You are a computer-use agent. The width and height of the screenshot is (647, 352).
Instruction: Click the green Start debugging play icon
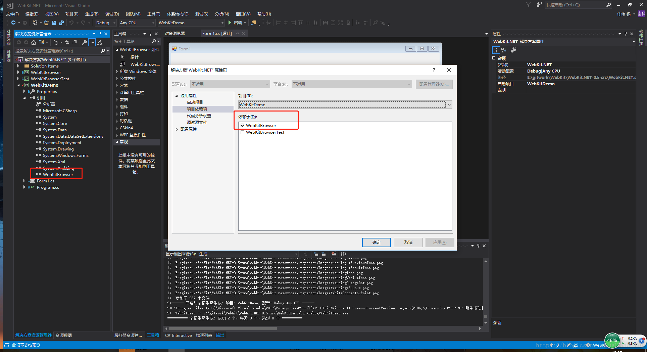tap(230, 23)
